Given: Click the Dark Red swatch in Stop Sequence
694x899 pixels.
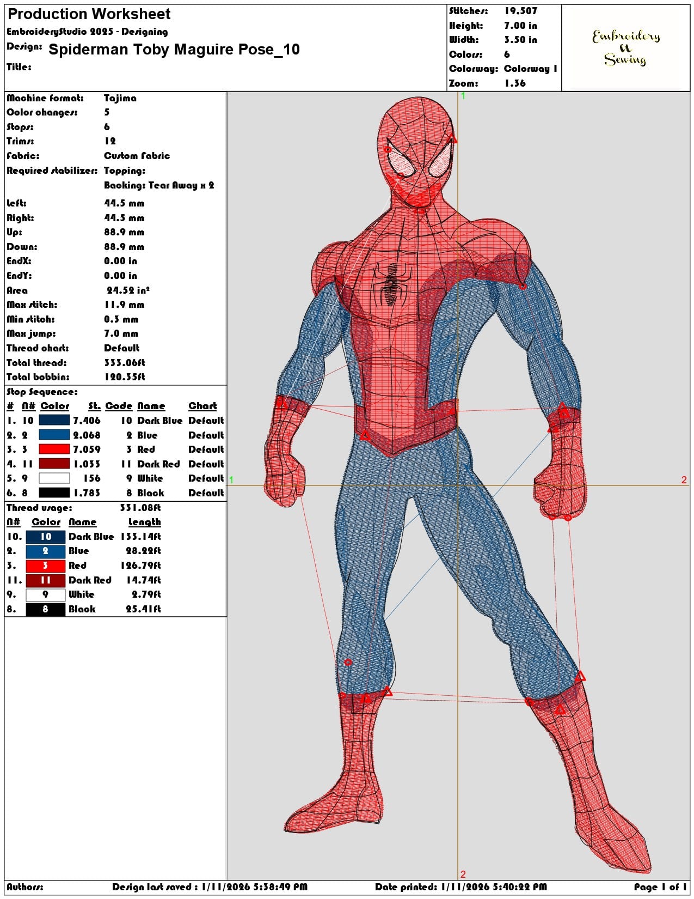Looking at the screenshot, I should 54,464.
